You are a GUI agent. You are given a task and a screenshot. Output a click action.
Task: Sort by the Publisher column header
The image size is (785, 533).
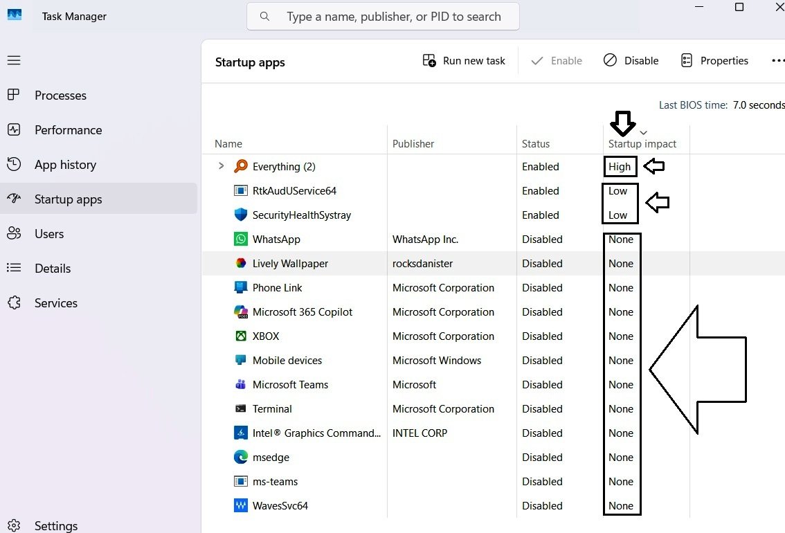click(x=413, y=144)
